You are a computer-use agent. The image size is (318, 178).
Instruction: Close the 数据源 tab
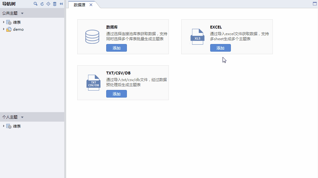(x=91, y=5)
